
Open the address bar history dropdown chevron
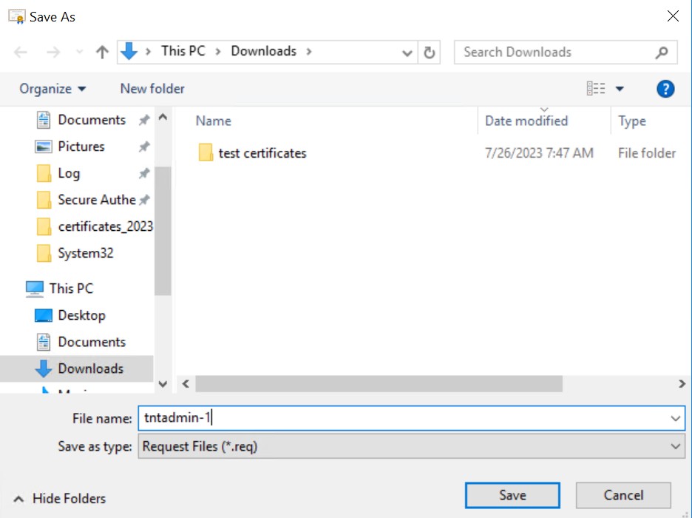click(407, 53)
